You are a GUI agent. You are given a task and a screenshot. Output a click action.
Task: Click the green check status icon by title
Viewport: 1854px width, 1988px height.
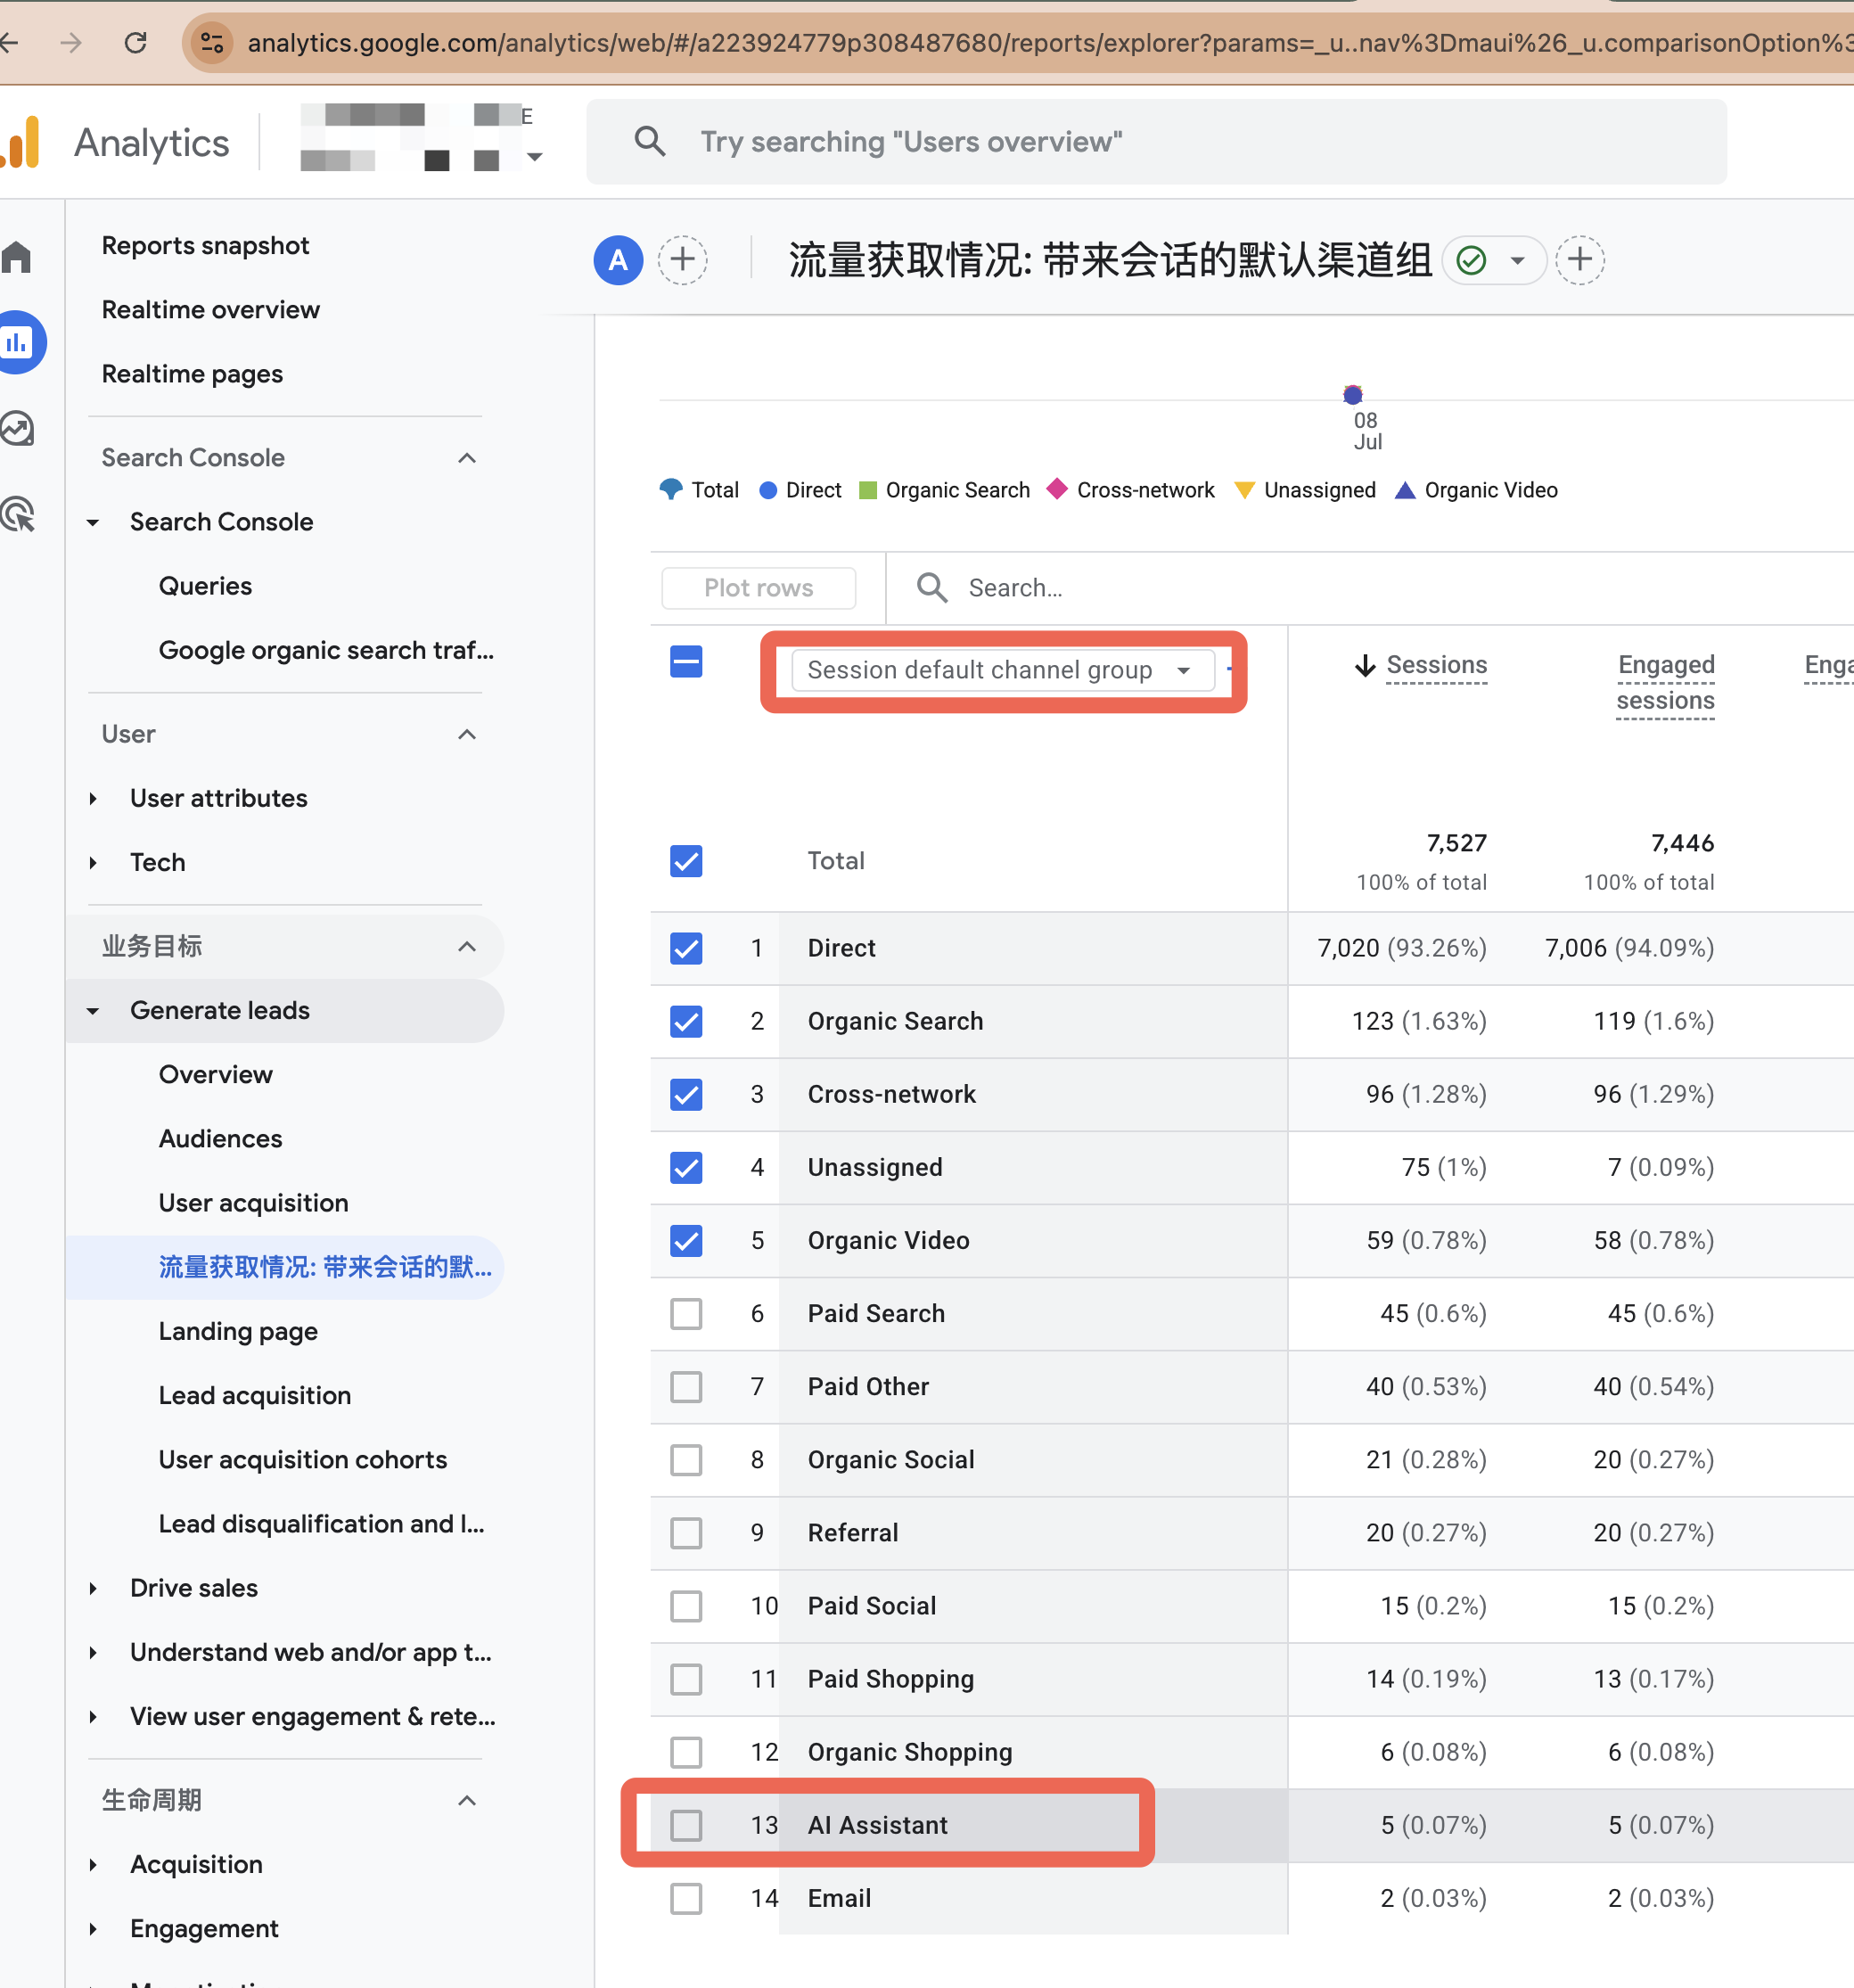1471,261
